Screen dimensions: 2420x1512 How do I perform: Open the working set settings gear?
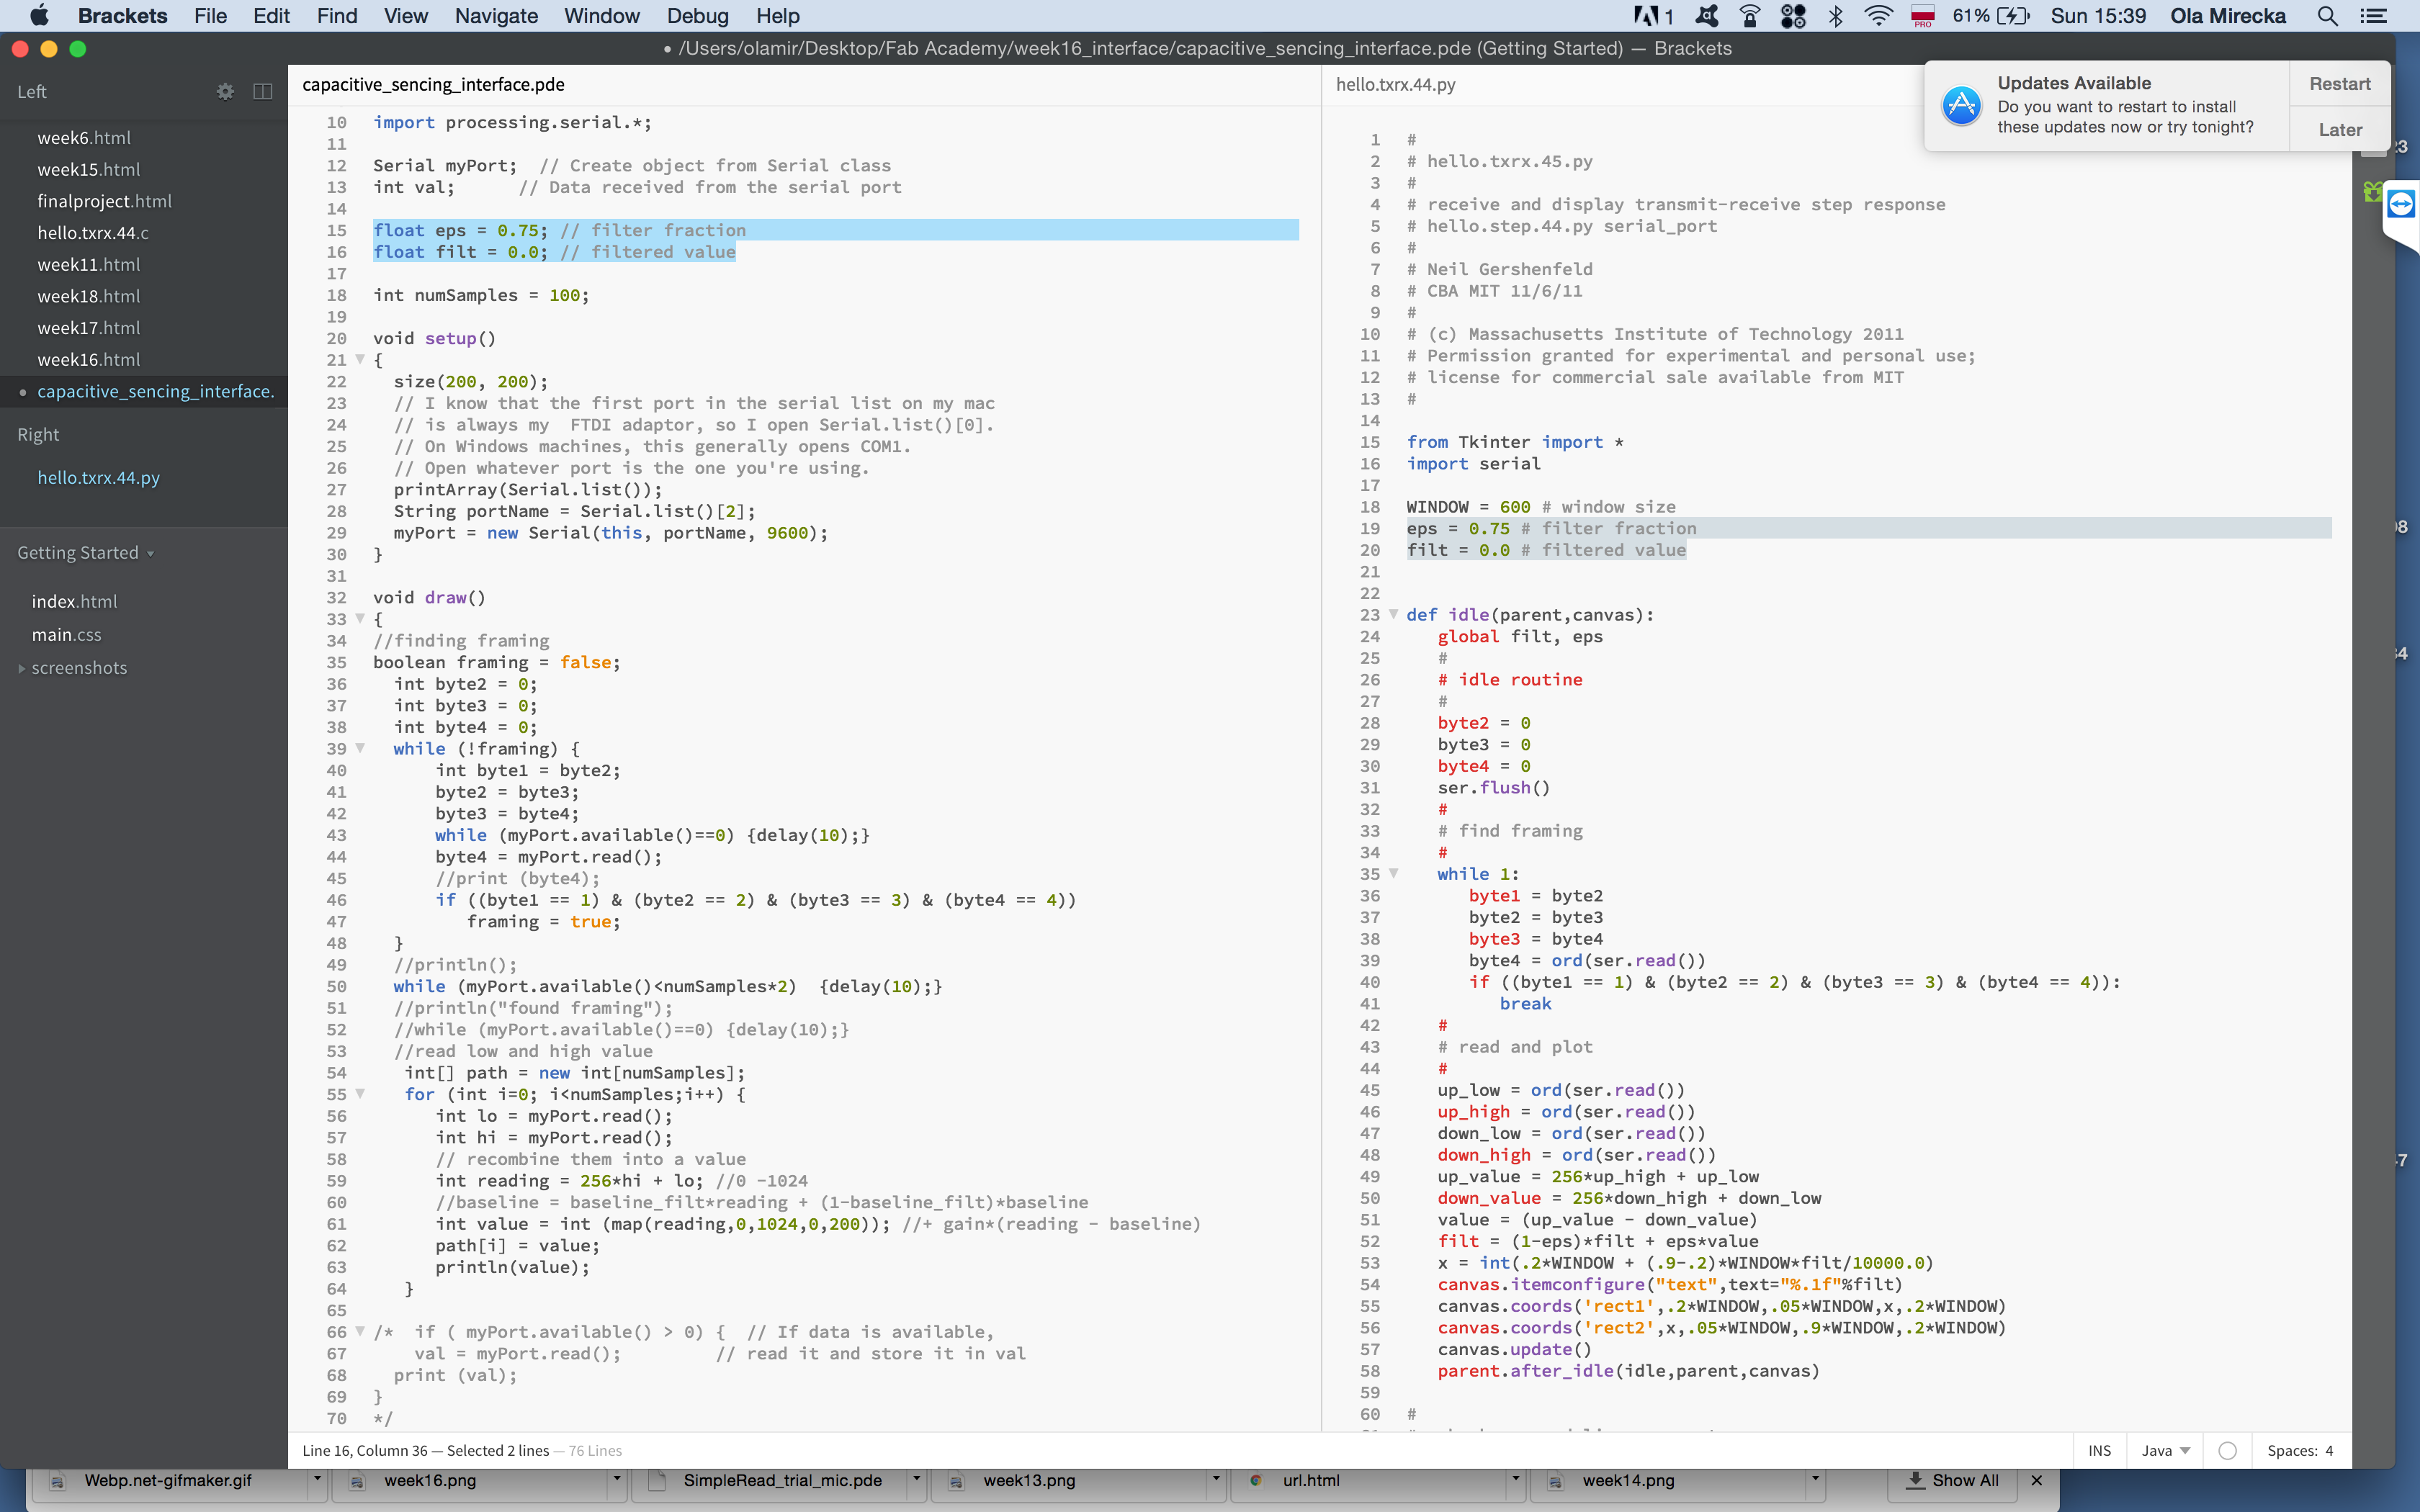coord(225,91)
